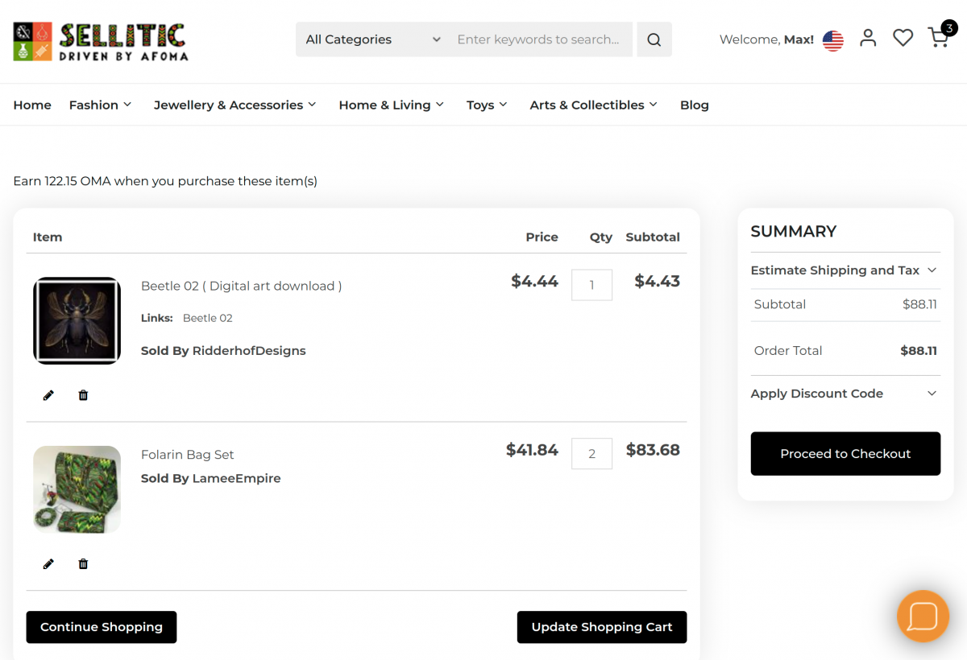The image size is (967, 660).
Task: Delete Beetle 02 item with trash icon
Action: pos(83,395)
